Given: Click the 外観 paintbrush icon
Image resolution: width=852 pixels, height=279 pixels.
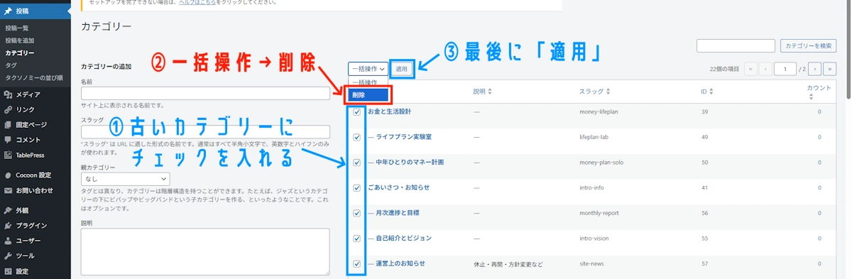Looking at the screenshot, I should (8, 210).
